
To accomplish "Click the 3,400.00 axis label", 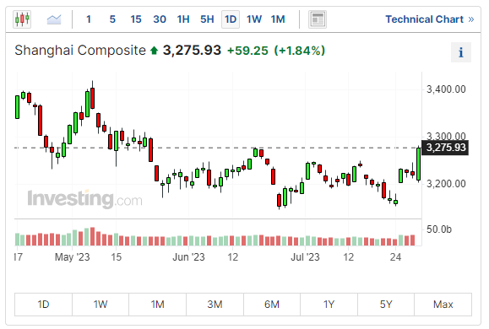I will [x=446, y=89].
